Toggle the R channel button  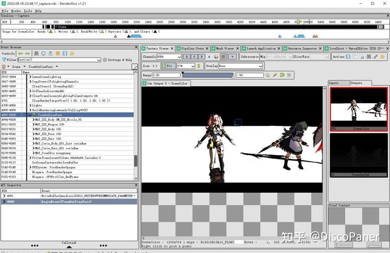pos(187,56)
